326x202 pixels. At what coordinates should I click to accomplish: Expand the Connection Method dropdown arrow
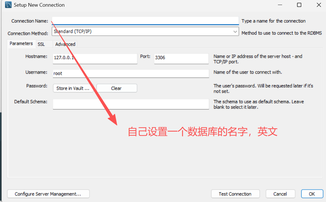235,32
